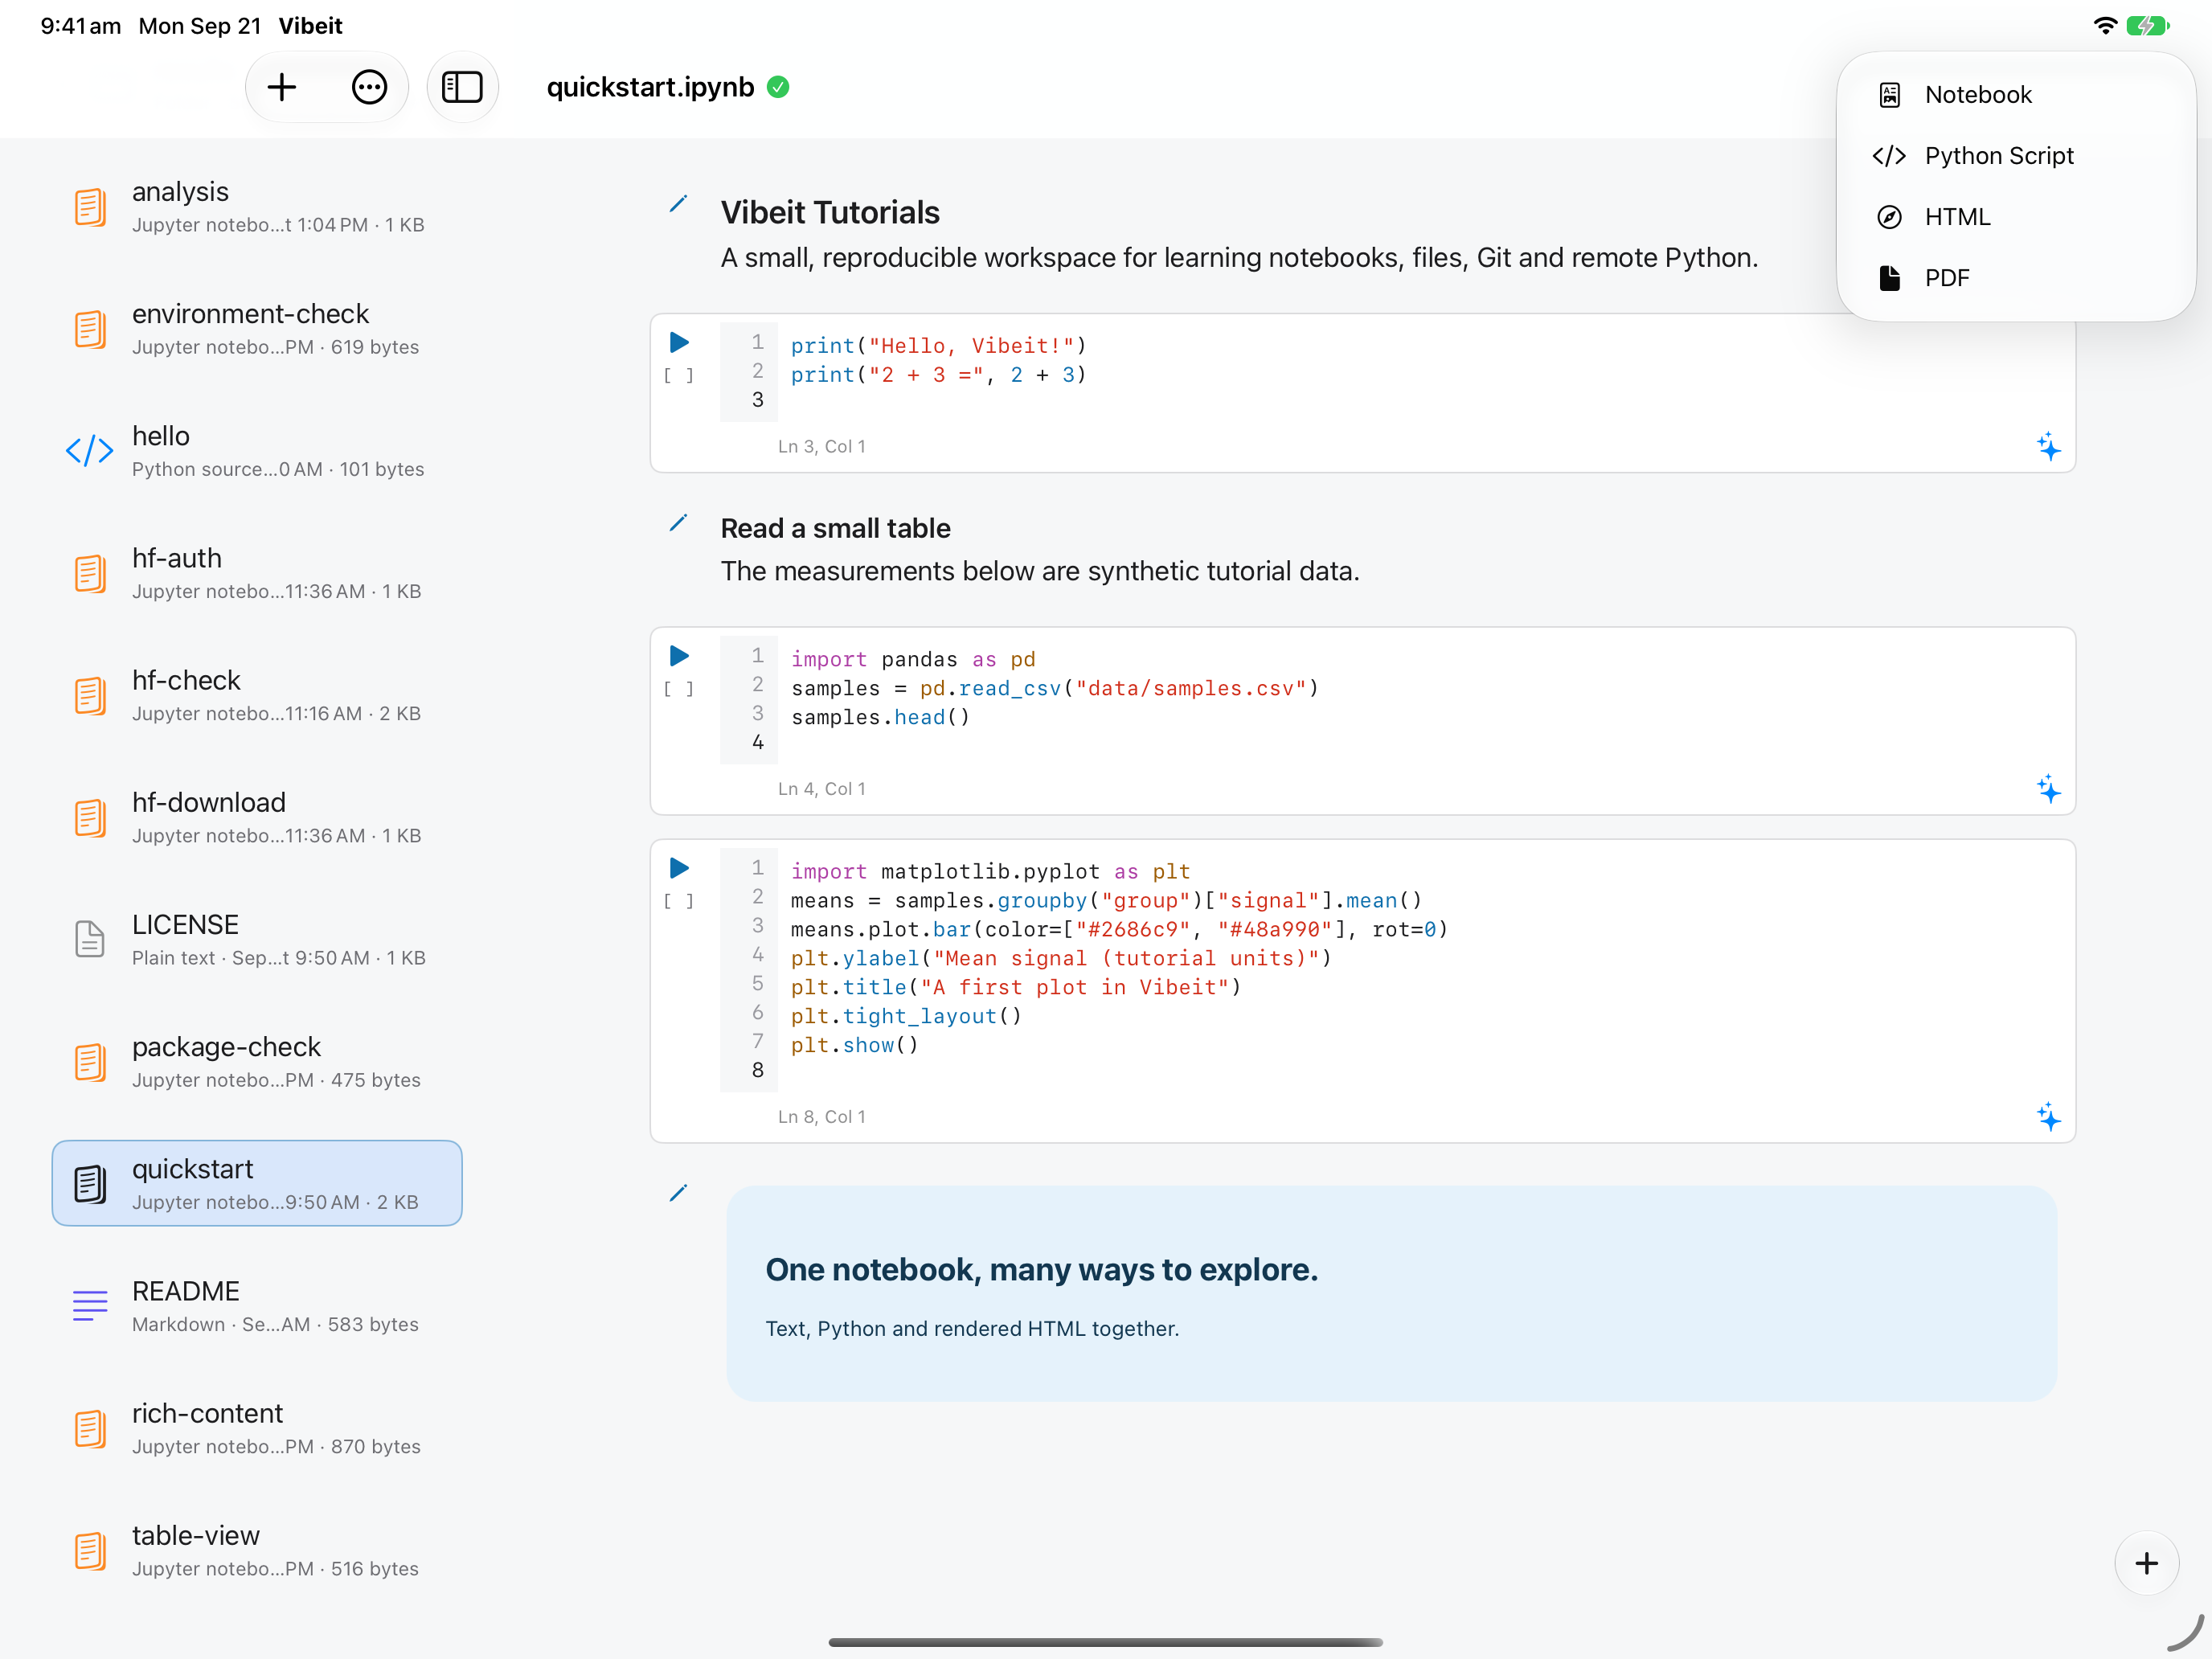Choose Python Script from the export menu

(2016, 156)
